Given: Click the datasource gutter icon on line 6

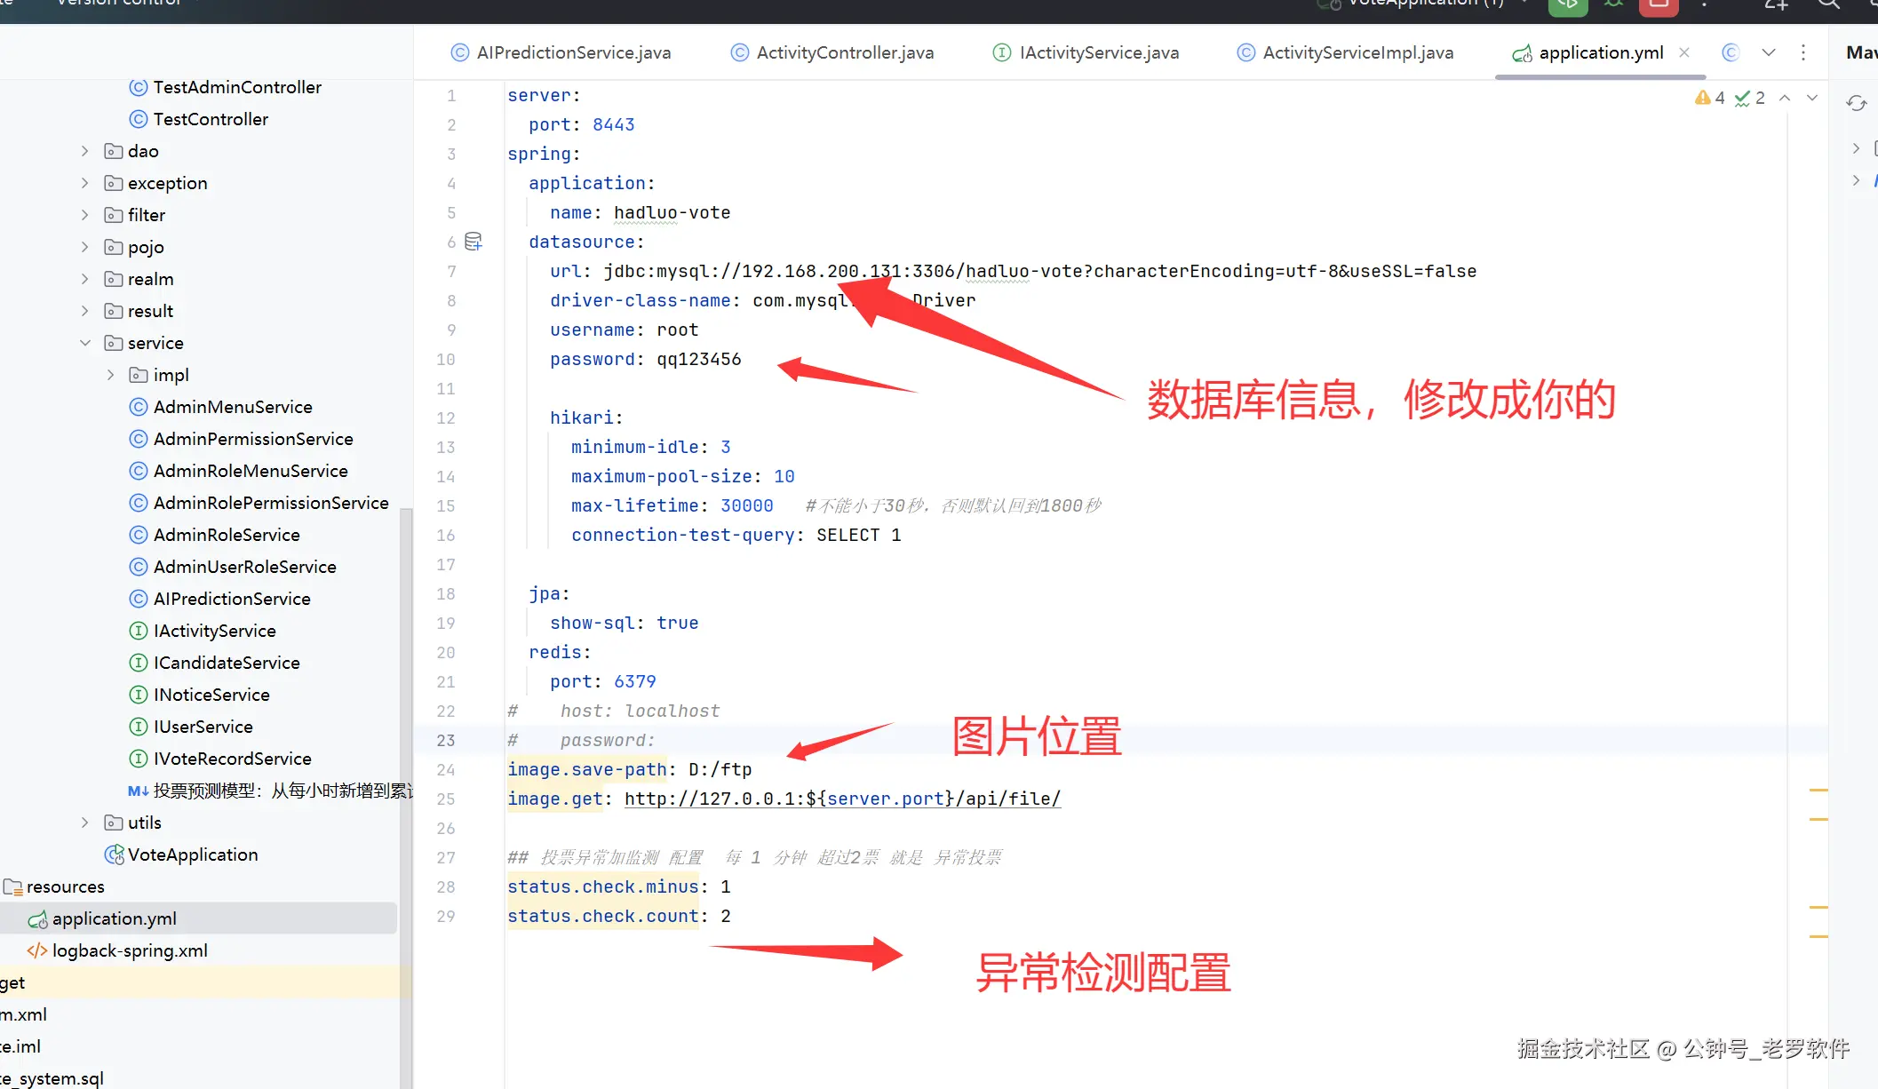Looking at the screenshot, I should click(473, 242).
